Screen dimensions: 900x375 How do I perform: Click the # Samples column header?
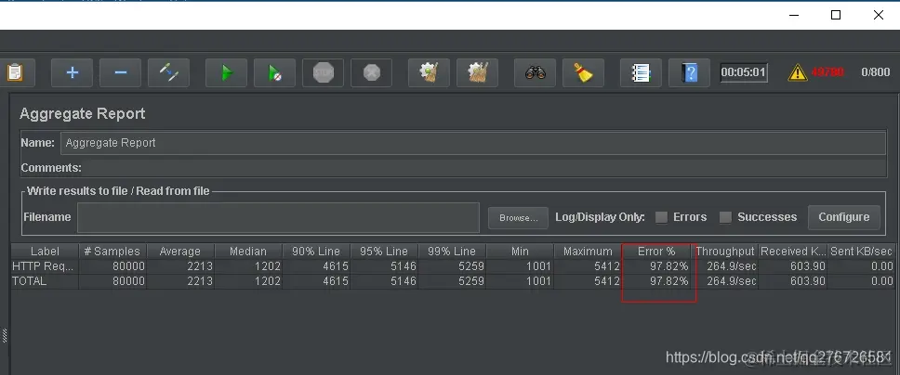coord(112,252)
